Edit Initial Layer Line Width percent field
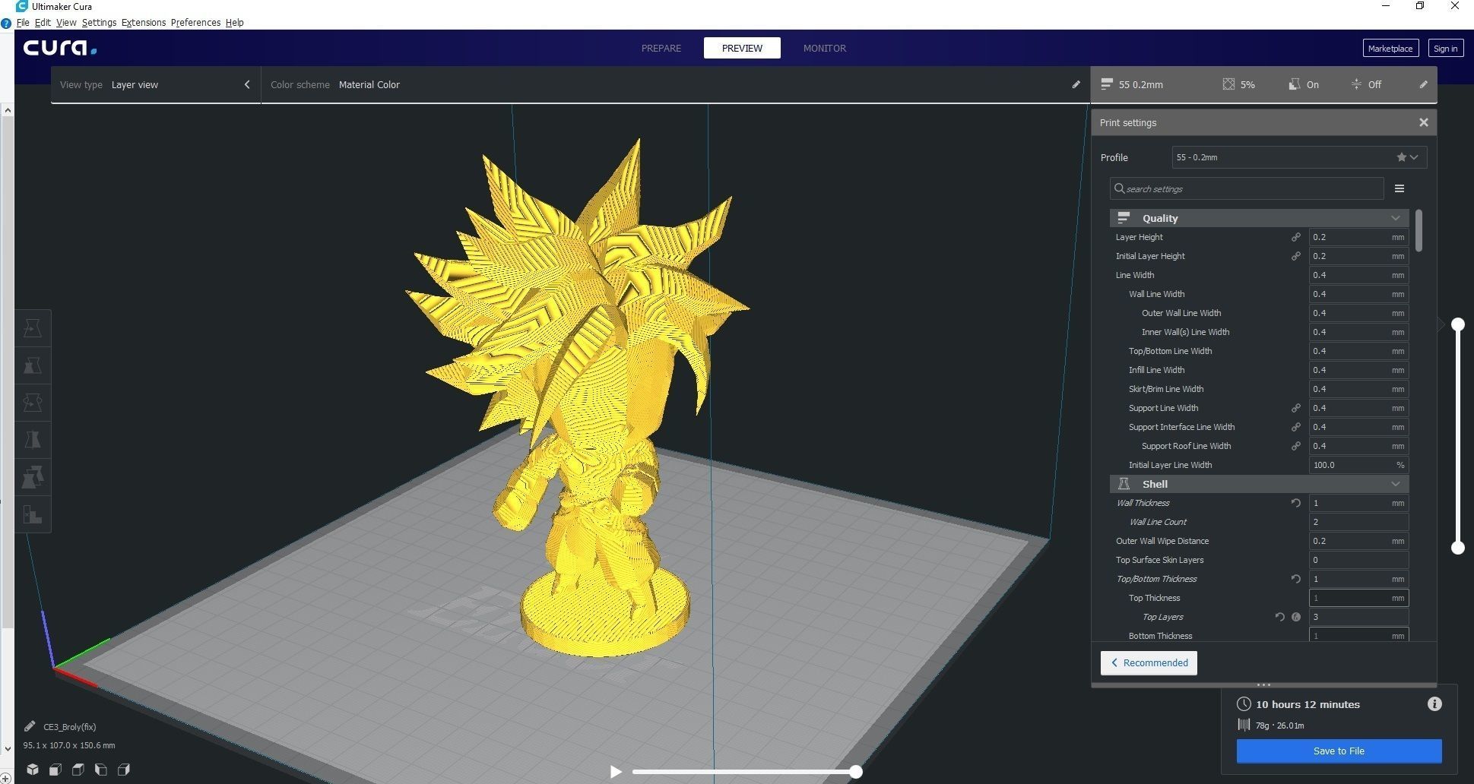1474x784 pixels. click(x=1358, y=465)
